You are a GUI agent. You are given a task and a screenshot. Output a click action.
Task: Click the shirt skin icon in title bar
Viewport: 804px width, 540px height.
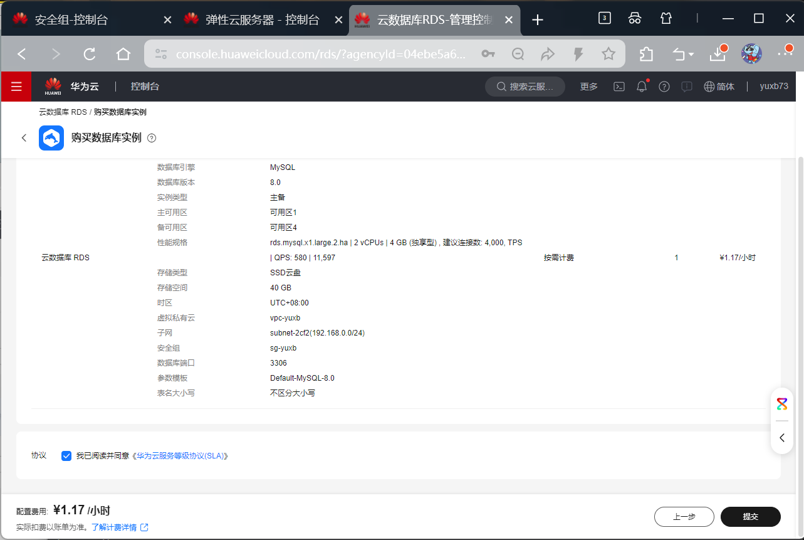click(x=666, y=18)
